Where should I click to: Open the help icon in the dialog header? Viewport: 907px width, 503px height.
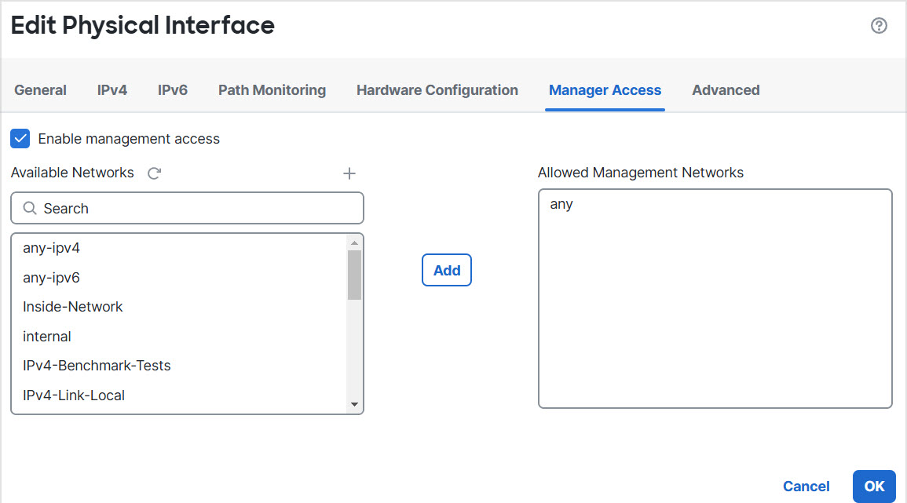click(x=879, y=26)
